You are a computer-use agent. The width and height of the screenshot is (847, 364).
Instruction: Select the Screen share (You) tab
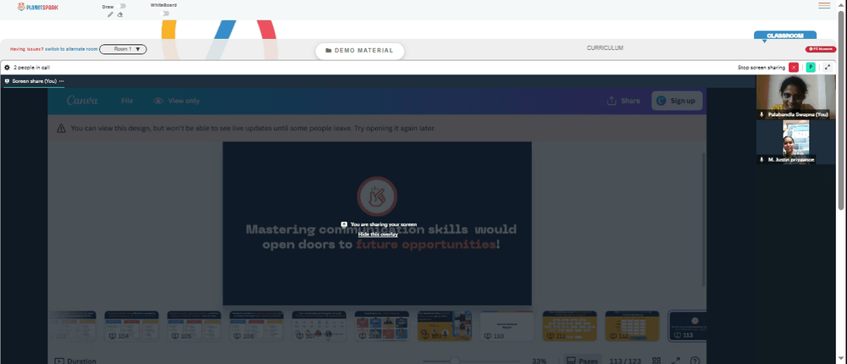point(34,81)
